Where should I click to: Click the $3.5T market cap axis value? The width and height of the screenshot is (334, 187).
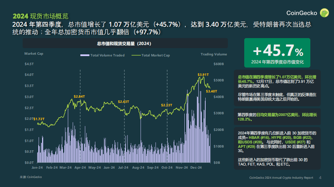click(x=29, y=86)
